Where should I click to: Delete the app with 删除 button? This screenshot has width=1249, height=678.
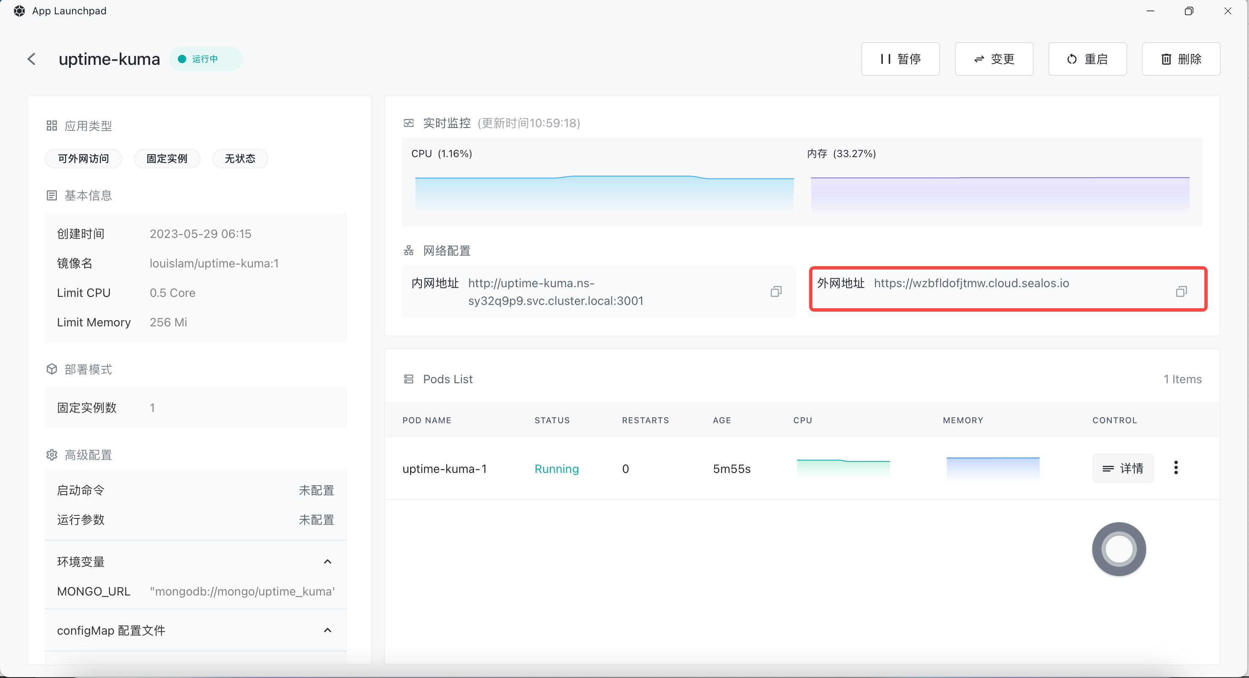pyautogui.click(x=1181, y=59)
